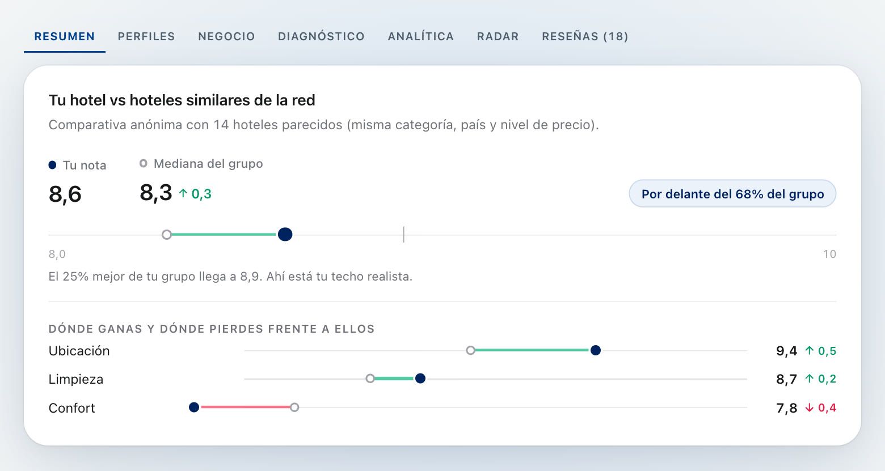View the Reseñas (18) tab
Image resolution: width=885 pixels, height=471 pixels.
pyautogui.click(x=585, y=36)
